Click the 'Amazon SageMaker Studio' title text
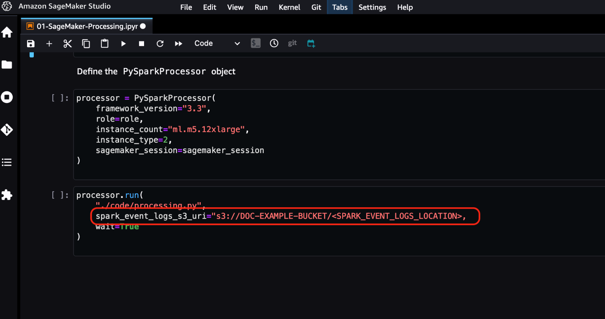The image size is (605, 319). 65,6
